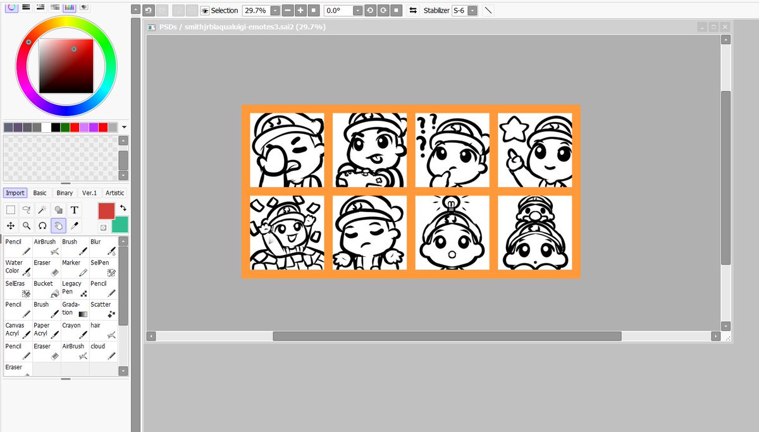Toggle the swatches palette display
759x432 pixels.
[x=70, y=8]
